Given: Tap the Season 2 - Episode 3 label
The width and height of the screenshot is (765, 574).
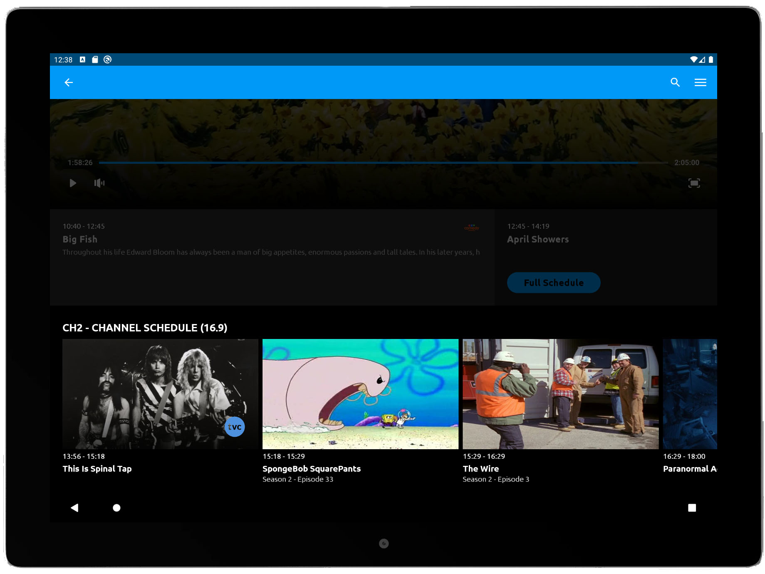Looking at the screenshot, I should coord(496,479).
